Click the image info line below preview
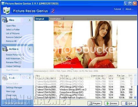The height and width of the screenshot is (107, 138). [66, 71]
